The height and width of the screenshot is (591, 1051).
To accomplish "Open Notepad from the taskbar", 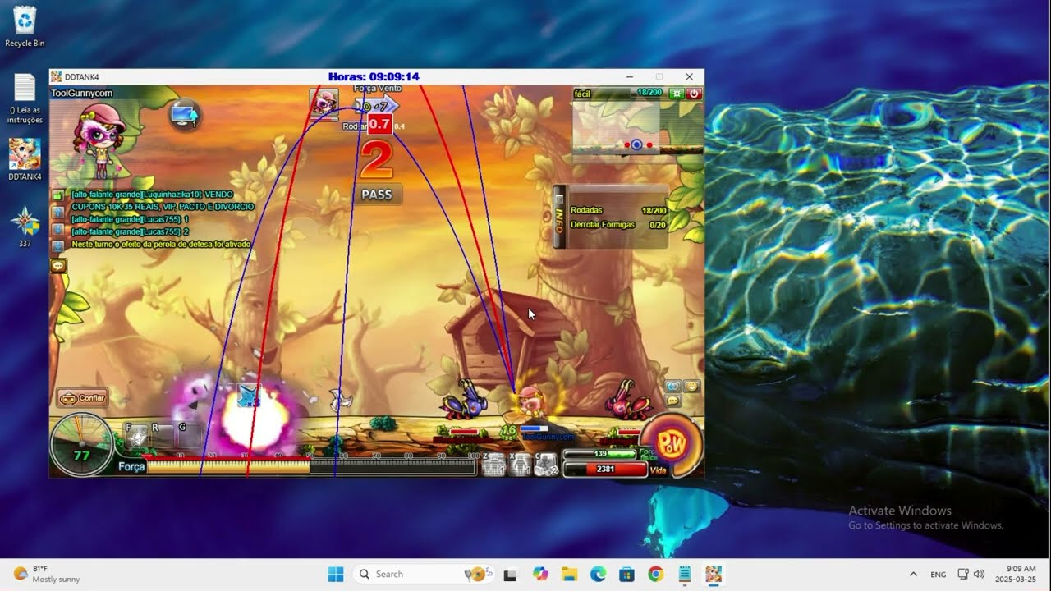I will [684, 574].
